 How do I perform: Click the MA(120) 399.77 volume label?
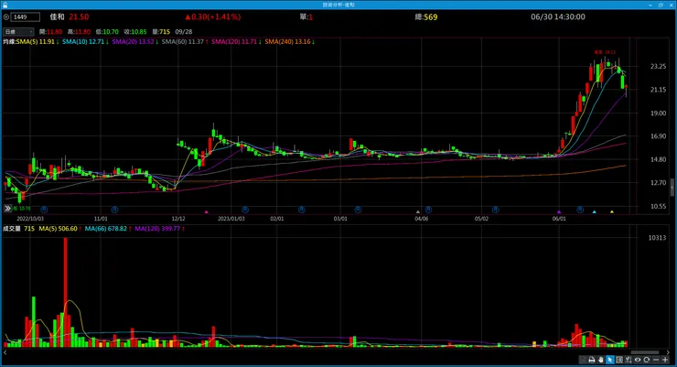click(x=159, y=229)
